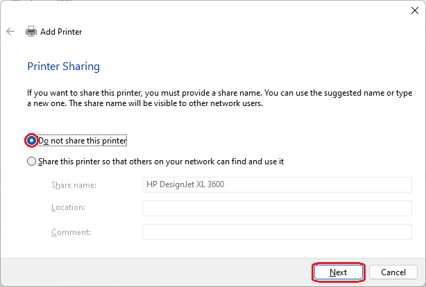Focus the Location text box
The height and width of the screenshot is (287, 426).
pos(277,208)
